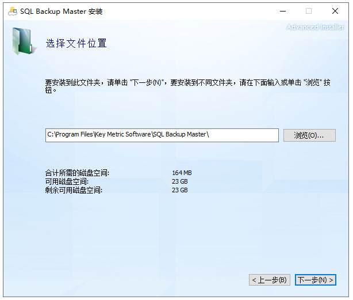The height and width of the screenshot is (300, 353).
Task: Click the installation instructions paragraph text
Action: (188, 86)
